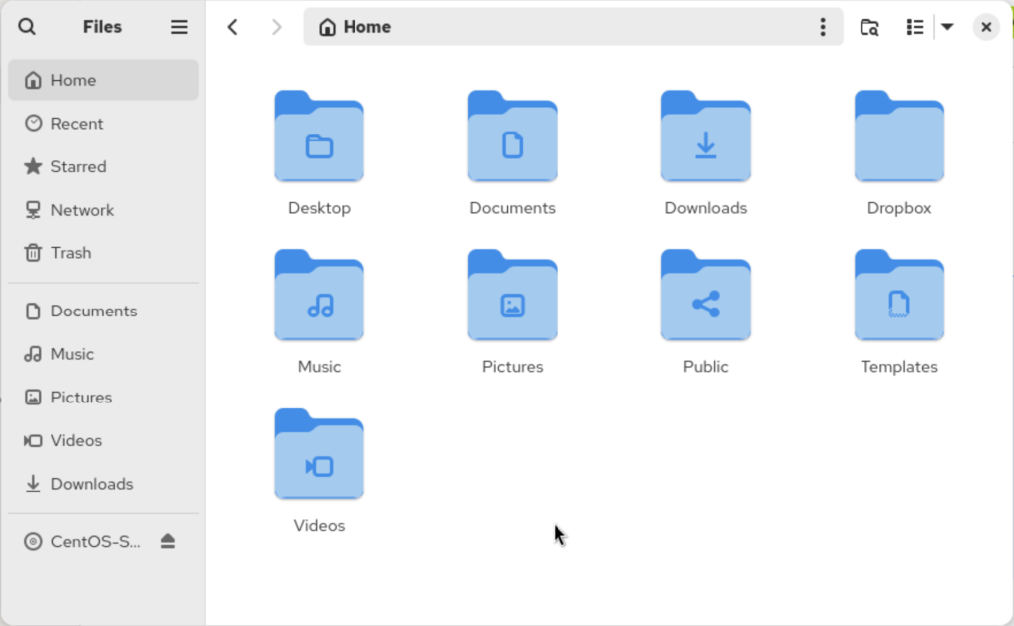
Task: Select the Downloads sidebar entry
Action: click(91, 484)
